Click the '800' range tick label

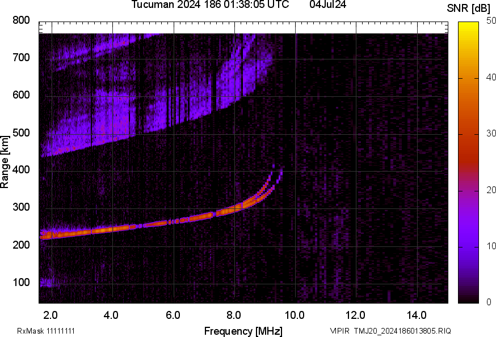[x=21, y=20]
